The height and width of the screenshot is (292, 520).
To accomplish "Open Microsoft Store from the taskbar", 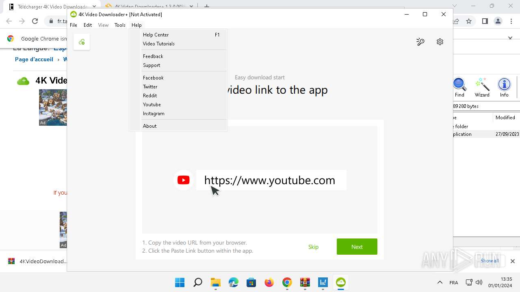I will tap(251, 282).
